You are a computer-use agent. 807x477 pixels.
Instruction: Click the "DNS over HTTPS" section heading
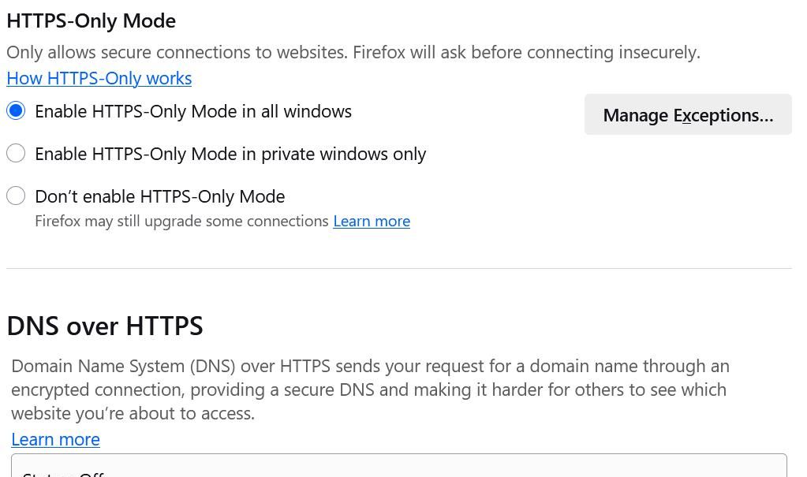(105, 326)
